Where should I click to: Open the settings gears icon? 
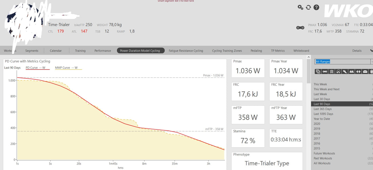coord(300,7)
